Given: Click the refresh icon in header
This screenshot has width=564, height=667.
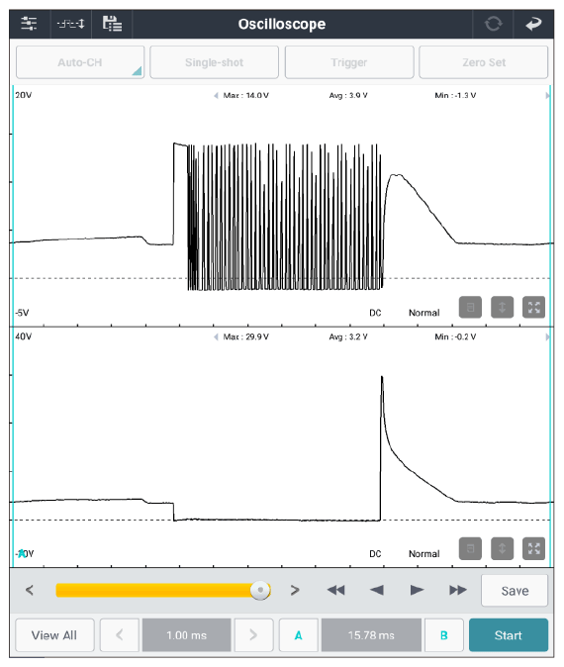Looking at the screenshot, I should click(493, 24).
